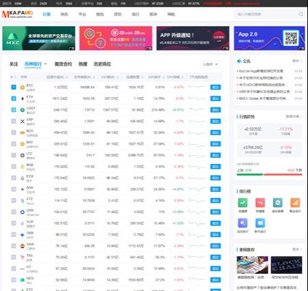Click the KAIFAMEI site logo
Viewport: 308px width, 291px height.
[18, 14]
